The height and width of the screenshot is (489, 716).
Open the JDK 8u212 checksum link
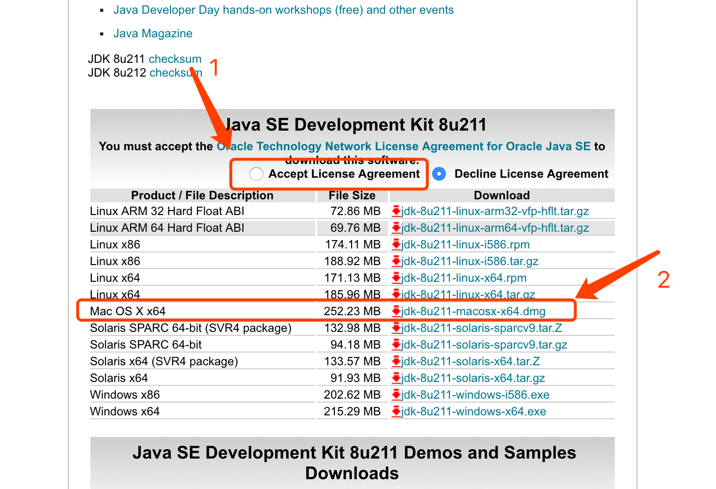click(176, 73)
